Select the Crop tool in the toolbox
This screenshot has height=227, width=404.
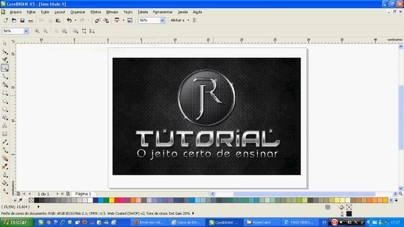4,60
